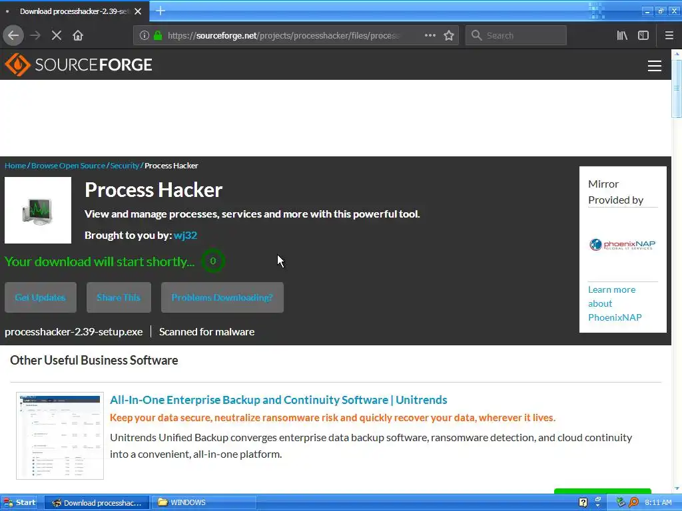This screenshot has width=682, height=511.
Task: Click the Unitrends screenshot thumbnail
Action: coord(60,436)
